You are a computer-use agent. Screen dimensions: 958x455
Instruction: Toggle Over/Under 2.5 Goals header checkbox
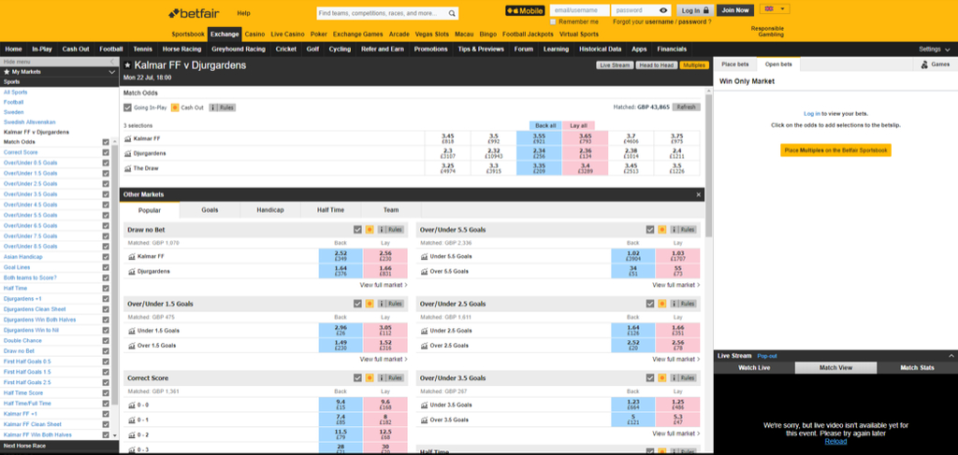(650, 304)
